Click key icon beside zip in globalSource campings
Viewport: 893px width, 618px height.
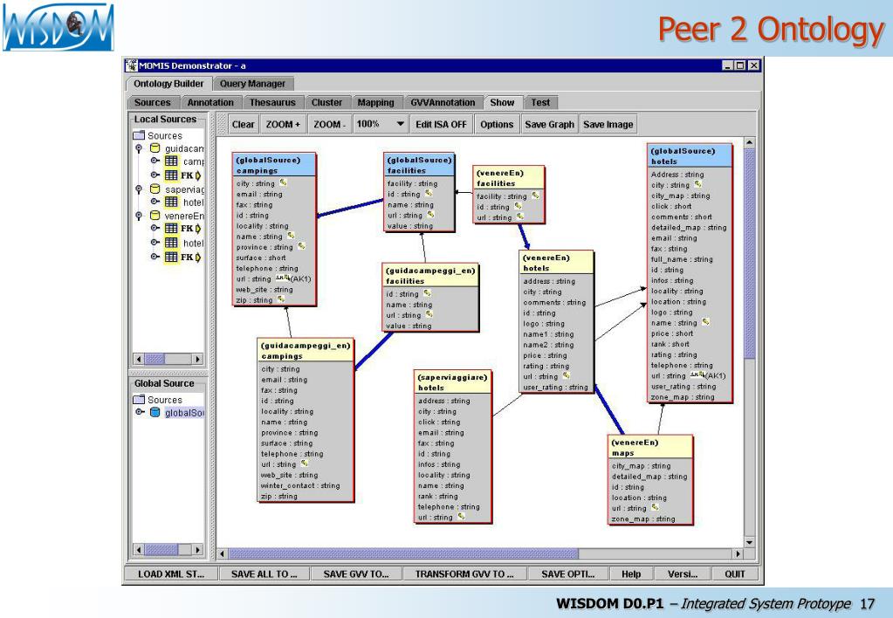click(281, 299)
